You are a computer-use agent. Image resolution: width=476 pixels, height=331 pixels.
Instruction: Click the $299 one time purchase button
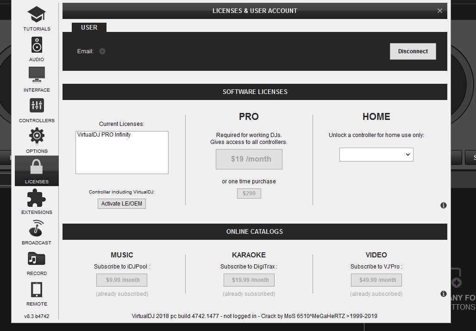(x=249, y=193)
